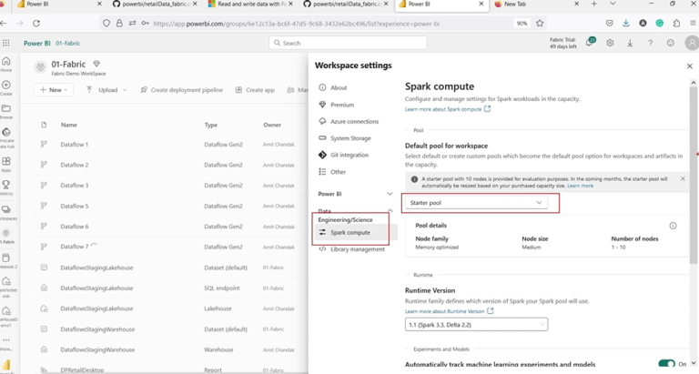Open the help question mark icon

651,44
